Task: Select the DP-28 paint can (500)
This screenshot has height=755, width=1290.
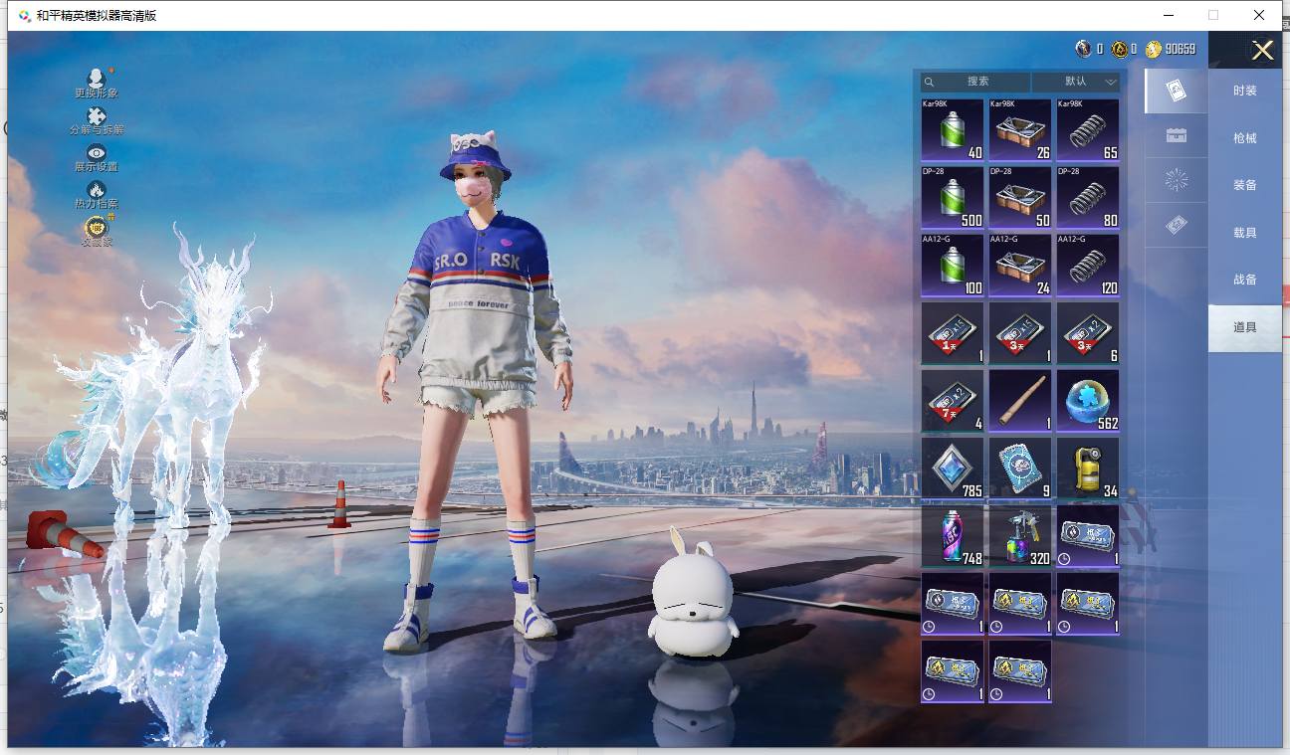Action: click(953, 197)
